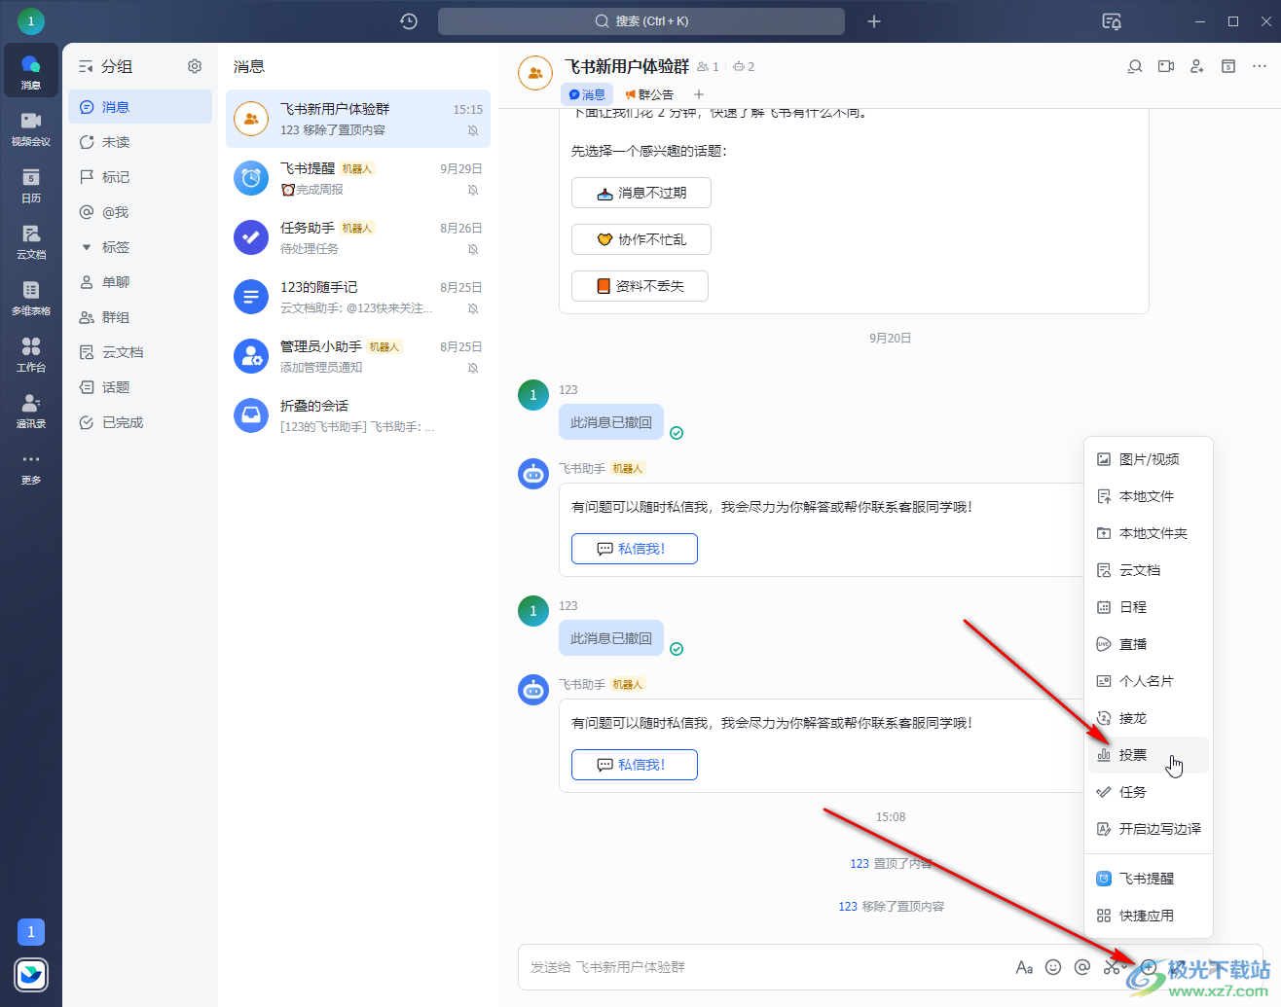The width and height of the screenshot is (1281, 1007).
Task: Choose 开启边写边译 in the popup menu
Action: [x=1149, y=829]
